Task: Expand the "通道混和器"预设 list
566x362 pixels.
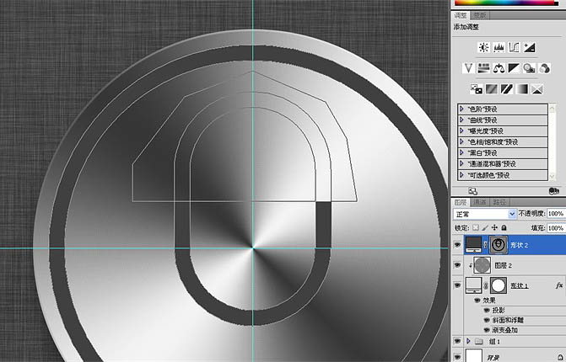Action: point(461,164)
